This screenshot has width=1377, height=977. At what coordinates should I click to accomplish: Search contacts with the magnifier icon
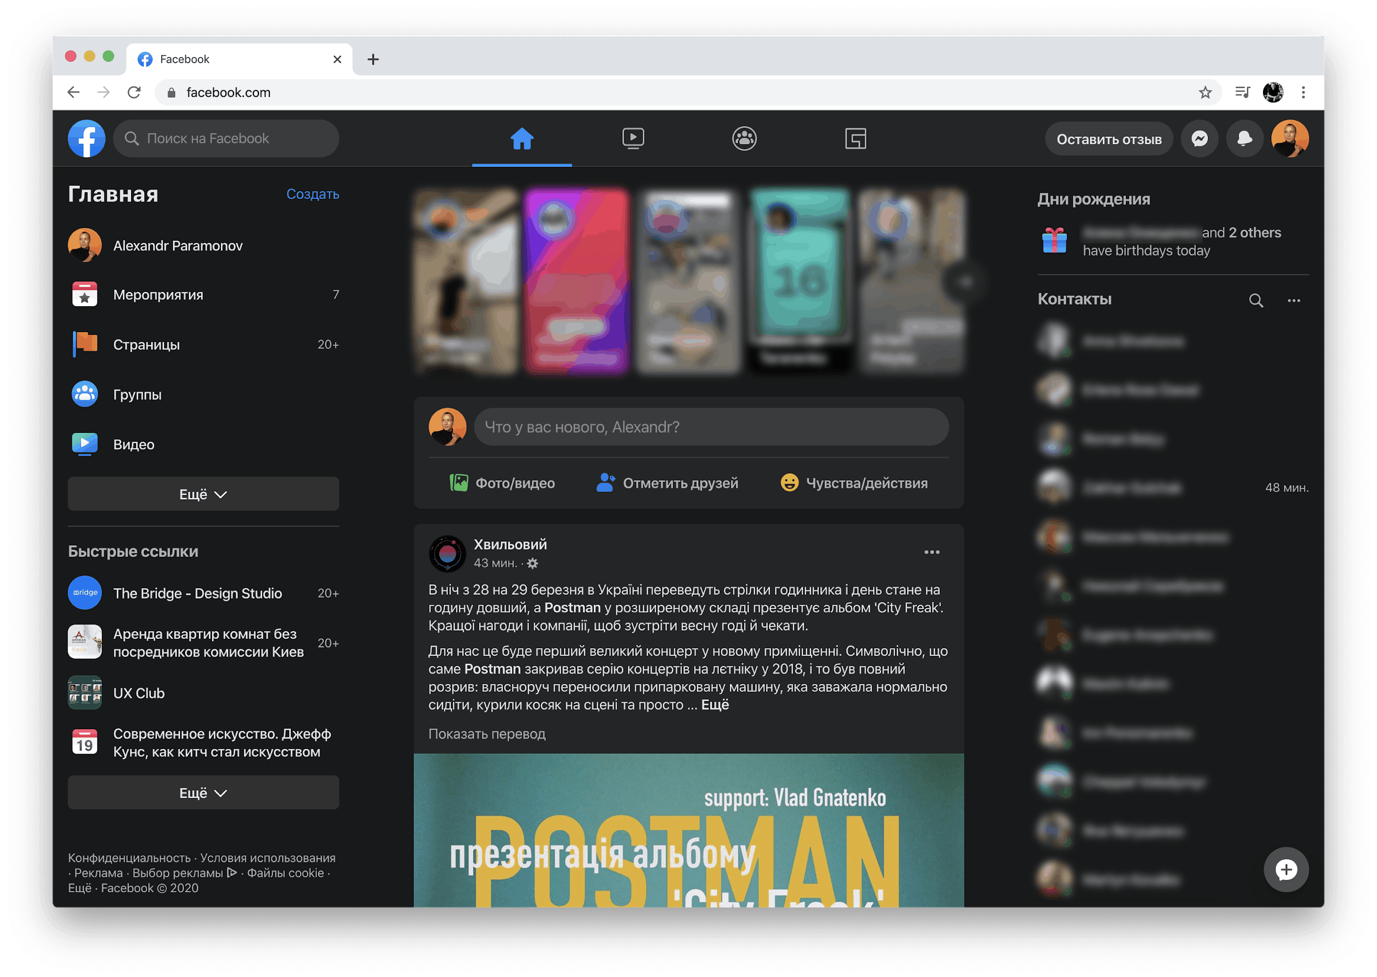point(1256,300)
